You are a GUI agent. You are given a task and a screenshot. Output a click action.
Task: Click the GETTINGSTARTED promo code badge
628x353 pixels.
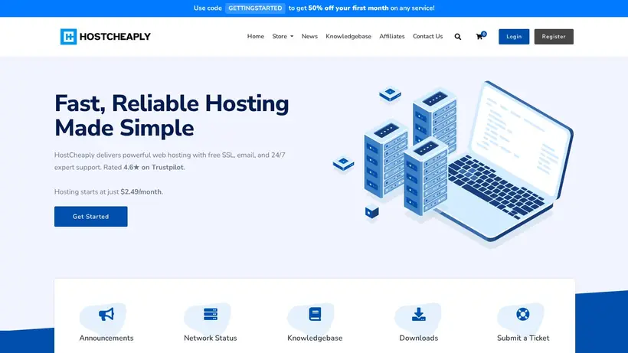tap(255, 8)
